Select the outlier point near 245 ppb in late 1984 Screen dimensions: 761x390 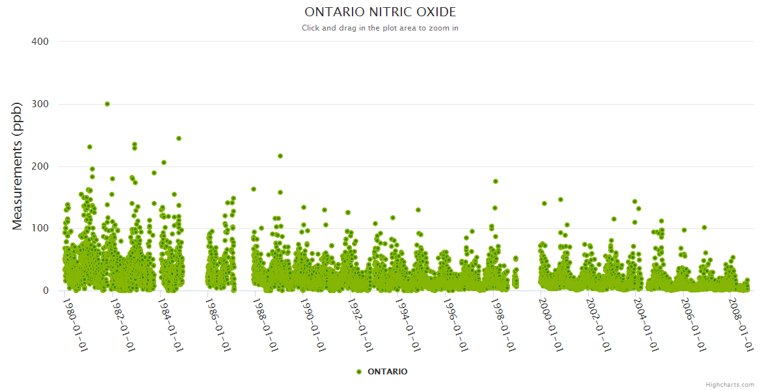tap(179, 138)
